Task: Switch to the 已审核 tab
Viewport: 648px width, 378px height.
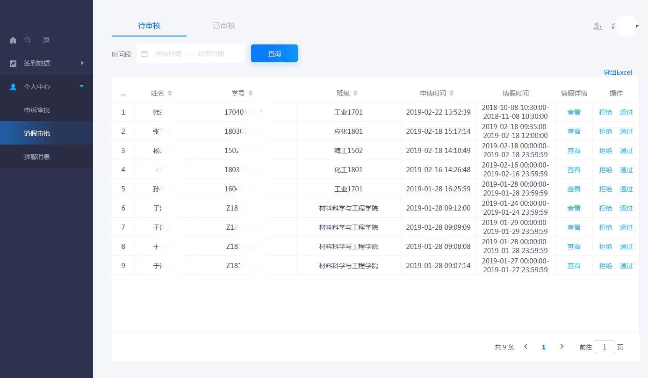Action: 224,26
